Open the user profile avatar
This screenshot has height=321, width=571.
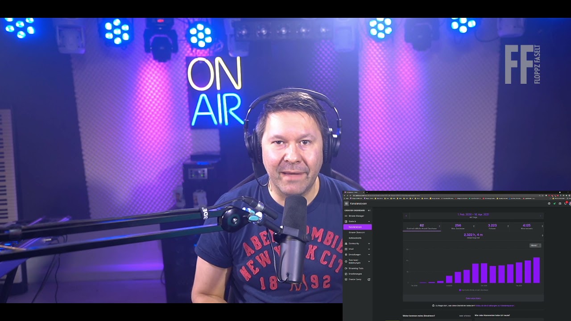pyautogui.click(x=570, y=203)
